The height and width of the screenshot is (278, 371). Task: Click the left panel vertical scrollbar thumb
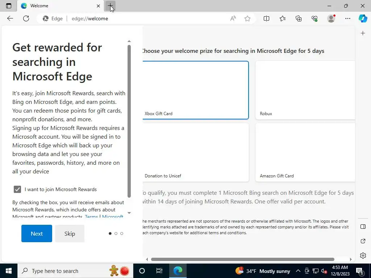tap(129, 121)
